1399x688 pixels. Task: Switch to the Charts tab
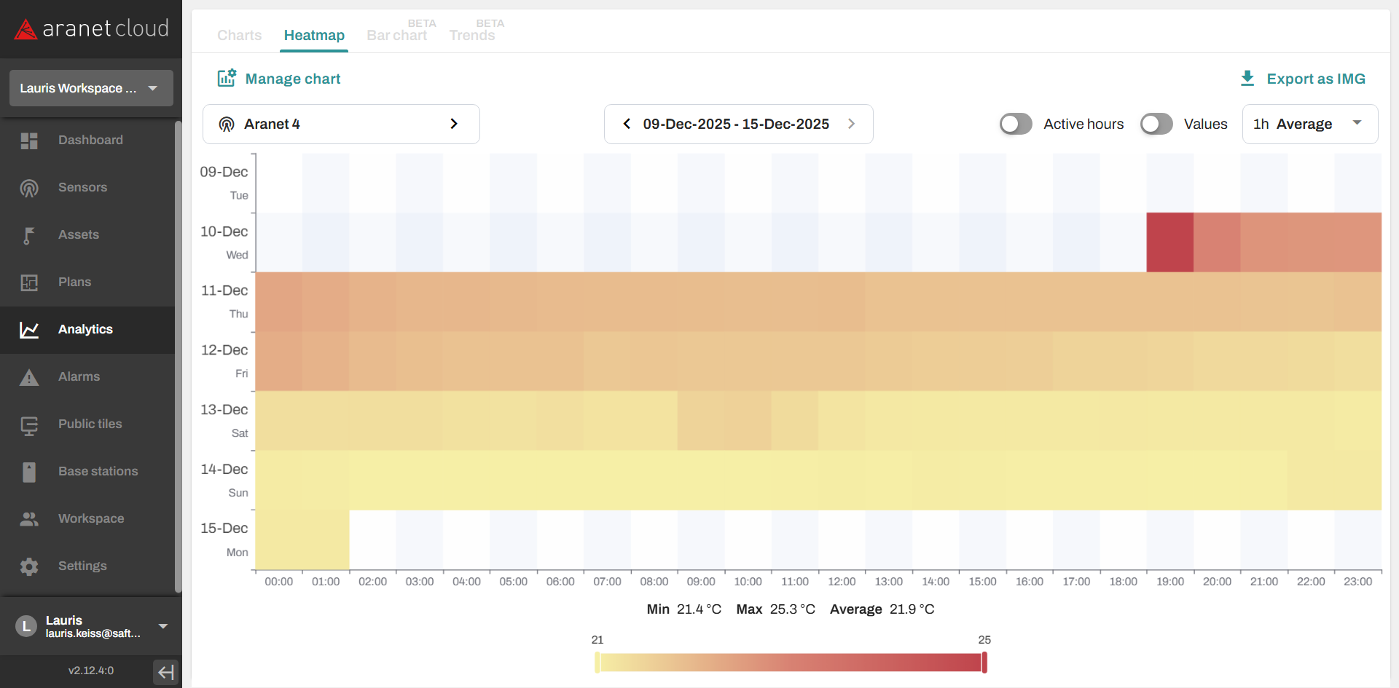(239, 35)
